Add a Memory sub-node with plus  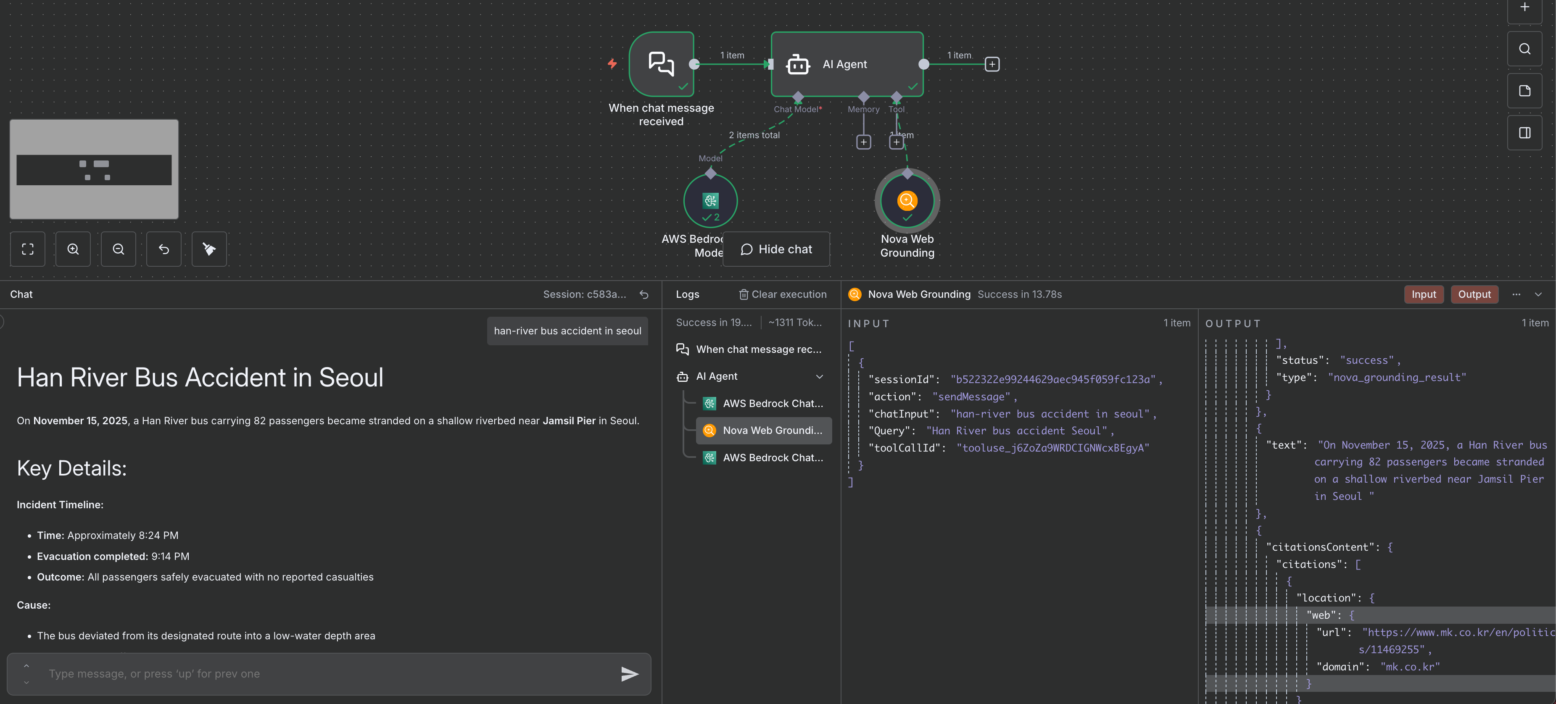coord(863,142)
